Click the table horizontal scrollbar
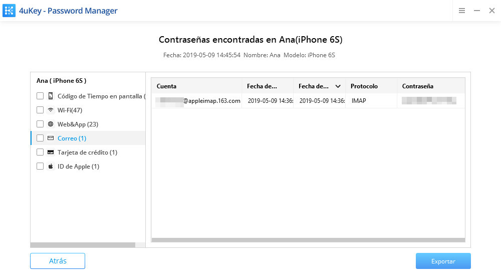Image resolution: width=501 pixels, height=279 pixels. pyautogui.click(x=308, y=240)
